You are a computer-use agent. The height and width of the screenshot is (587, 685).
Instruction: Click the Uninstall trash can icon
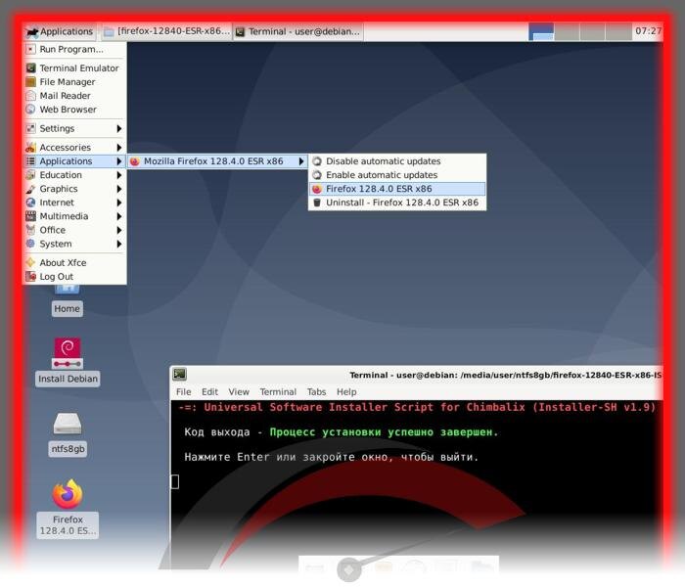tap(317, 203)
